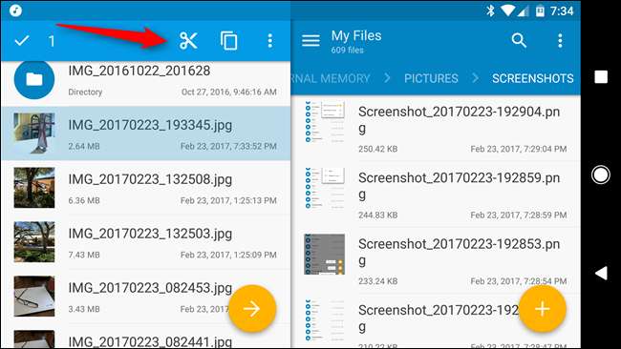The height and width of the screenshot is (349, 621).
Task: Tap the orange arrow floating button
Action: 252,309
